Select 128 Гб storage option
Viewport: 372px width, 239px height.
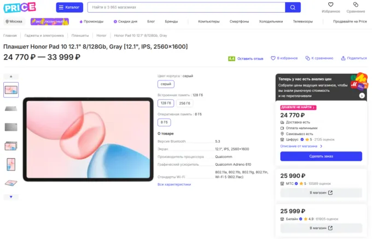coord(166,103)
